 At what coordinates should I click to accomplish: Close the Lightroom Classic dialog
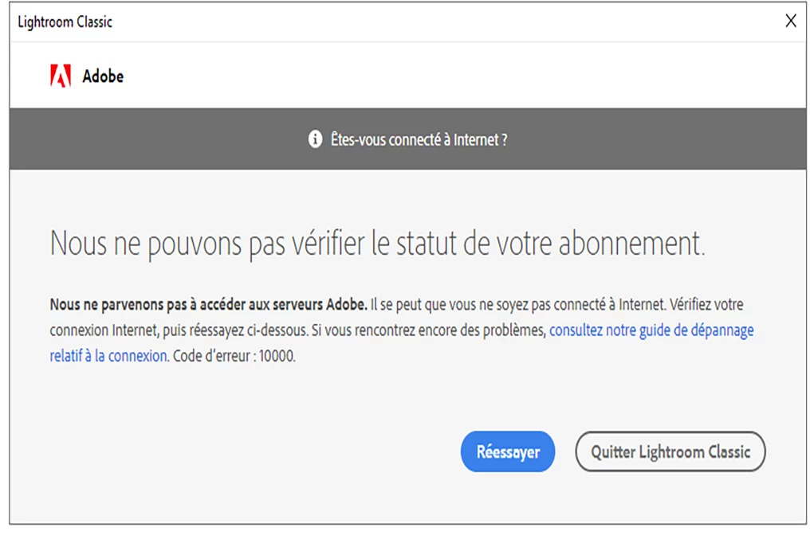coord(790,21)
